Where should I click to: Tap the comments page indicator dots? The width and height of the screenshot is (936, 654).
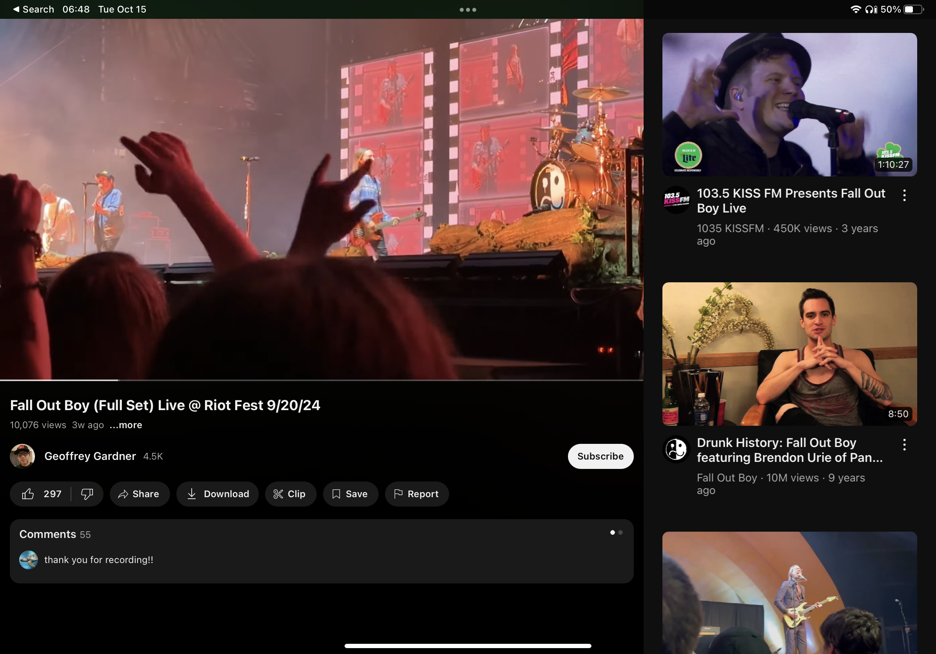(617, 532)
